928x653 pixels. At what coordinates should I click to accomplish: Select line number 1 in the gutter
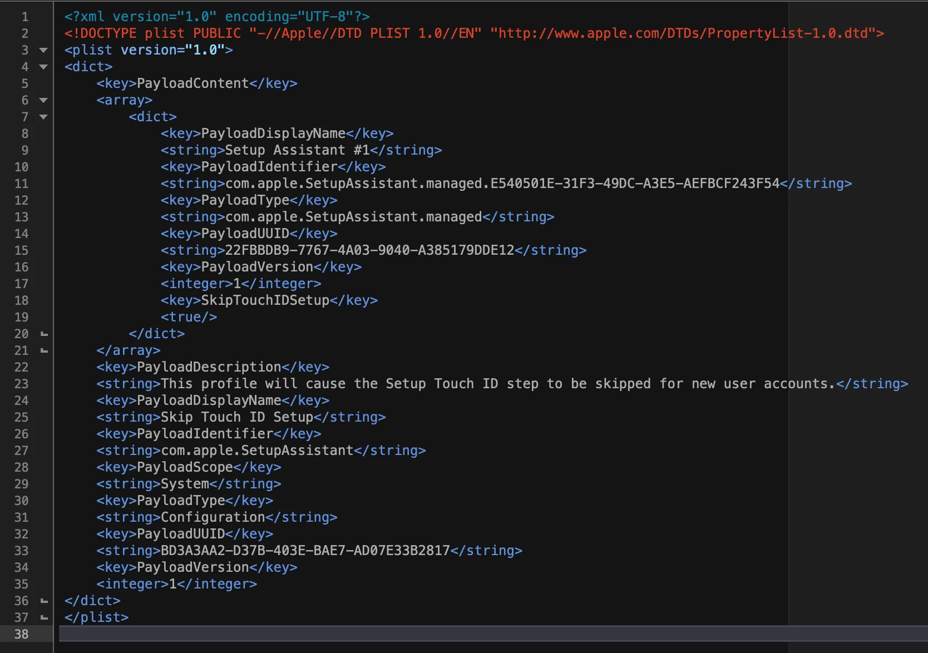[x=25, y=17]
